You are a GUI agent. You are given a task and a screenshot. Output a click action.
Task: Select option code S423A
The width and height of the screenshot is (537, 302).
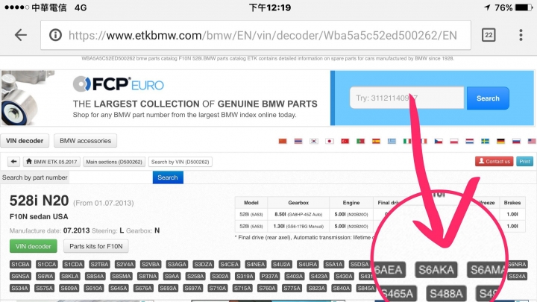[319, 277]
